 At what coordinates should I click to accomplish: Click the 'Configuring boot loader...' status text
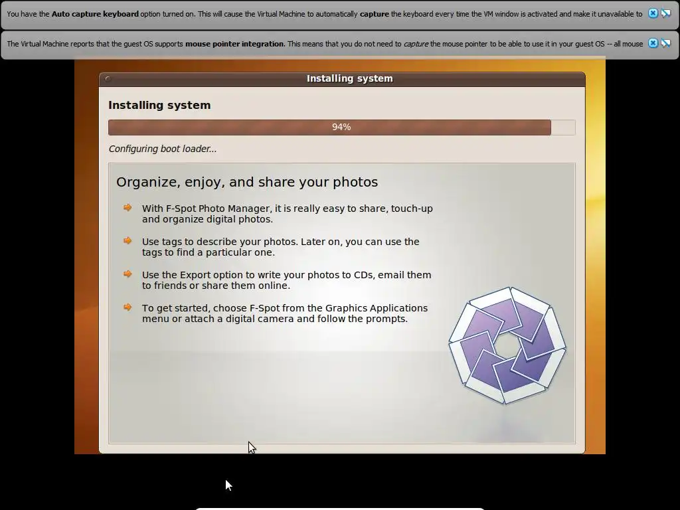pyautogui.click(x=163, y=149)
